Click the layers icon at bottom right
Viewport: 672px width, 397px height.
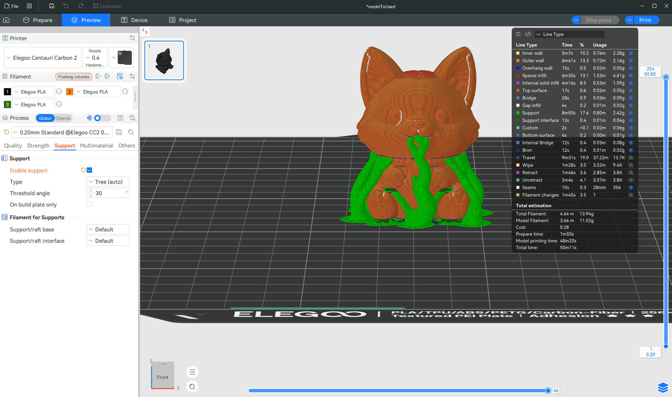pos(663,387)
